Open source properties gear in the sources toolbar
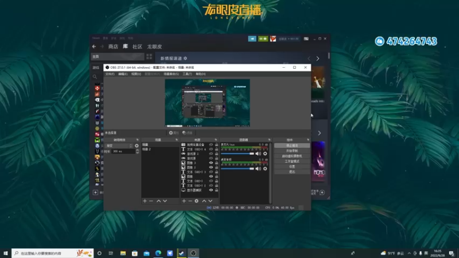 tap(196, 201)
